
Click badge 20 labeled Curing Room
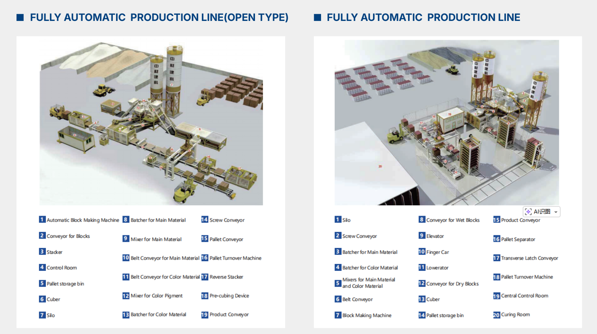497,315
